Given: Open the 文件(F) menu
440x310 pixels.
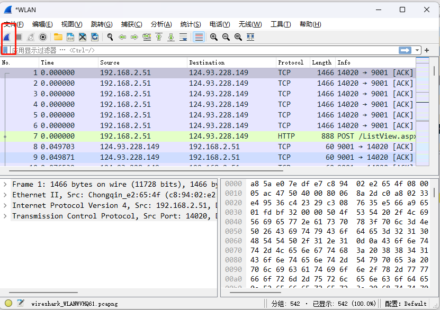Looking at the screenshot, I should 13,24.
